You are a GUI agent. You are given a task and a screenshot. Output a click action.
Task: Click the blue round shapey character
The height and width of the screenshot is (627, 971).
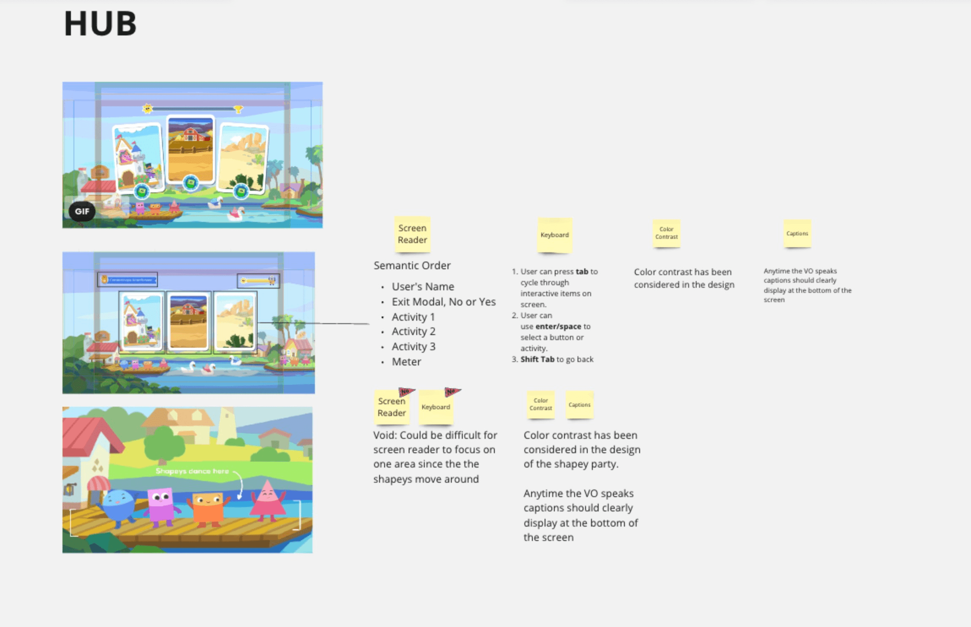pos(118,505)
